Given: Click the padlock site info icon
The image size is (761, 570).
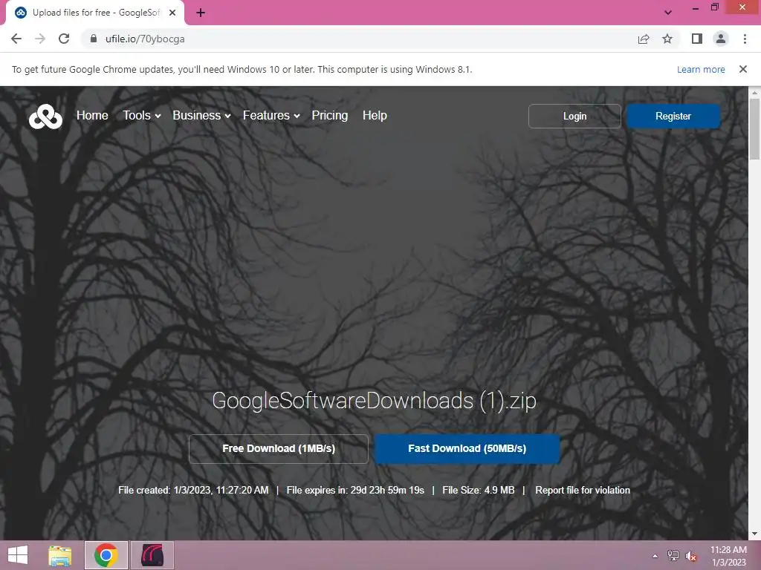Looking at the screenshot, I should (94, 39).
